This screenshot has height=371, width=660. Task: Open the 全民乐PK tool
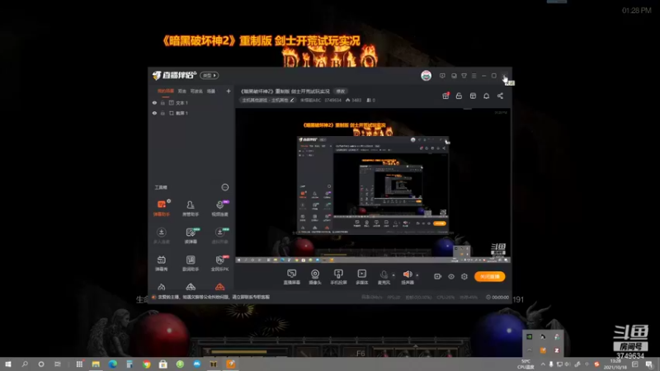coord(219,263)
